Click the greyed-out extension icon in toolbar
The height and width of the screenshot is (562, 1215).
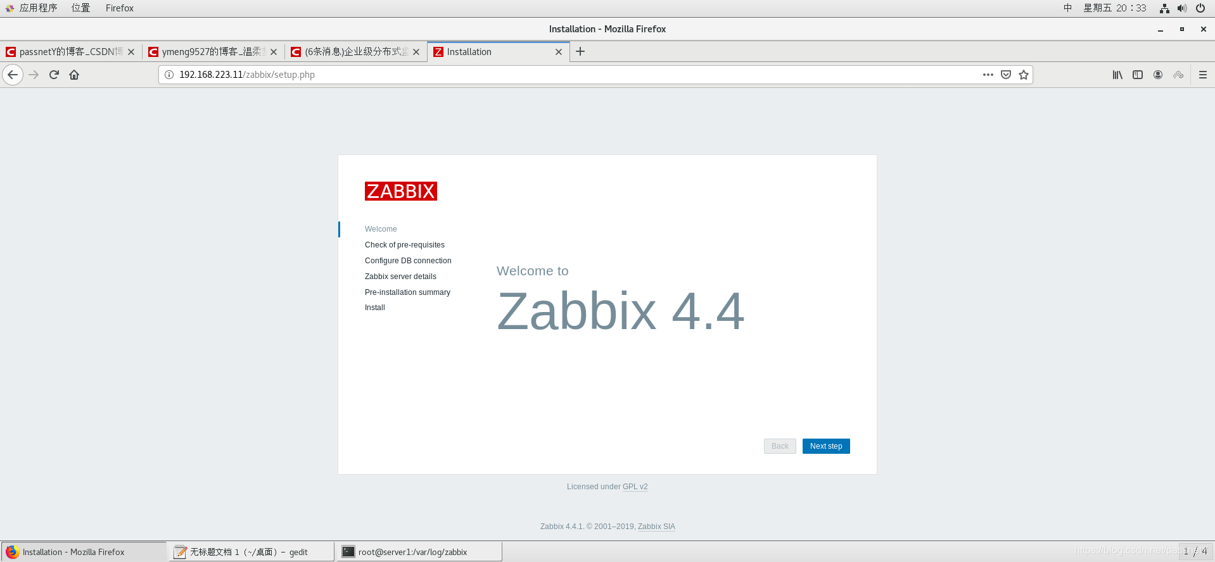[1178, 75]
